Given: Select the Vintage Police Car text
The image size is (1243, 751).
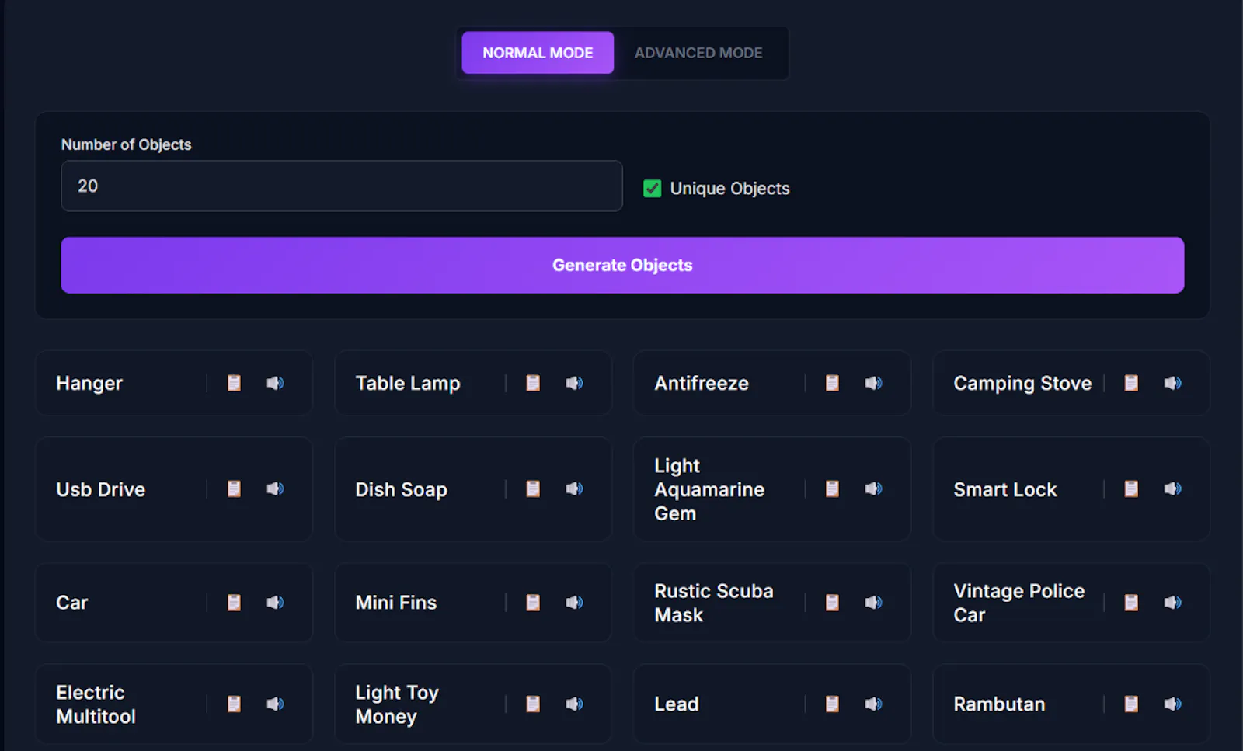Looking at the screenshot, I should pyautogui.click(x=1018, y=603).
